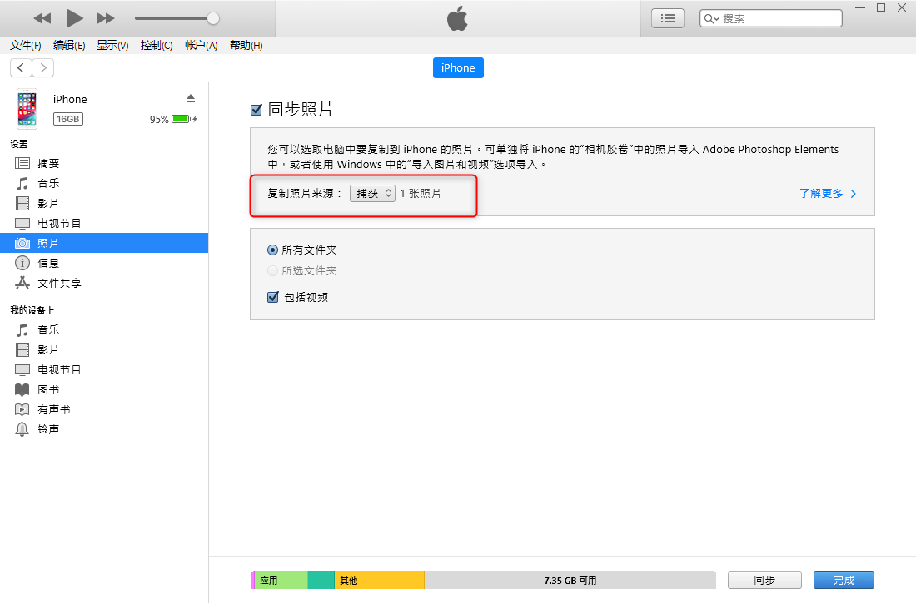The height and width of the screenshot is (603, 916).
Task: Open the 显示(V) menu
Action: (112, 46)
